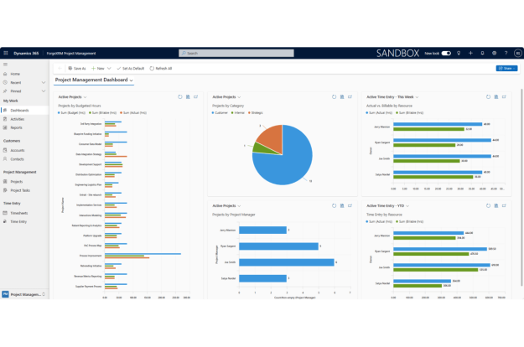The image size is (524, 347).
Task: Refresh the Projects by Budgeted Hours chart
Action: pyautogui.click(x=180, y=97)
